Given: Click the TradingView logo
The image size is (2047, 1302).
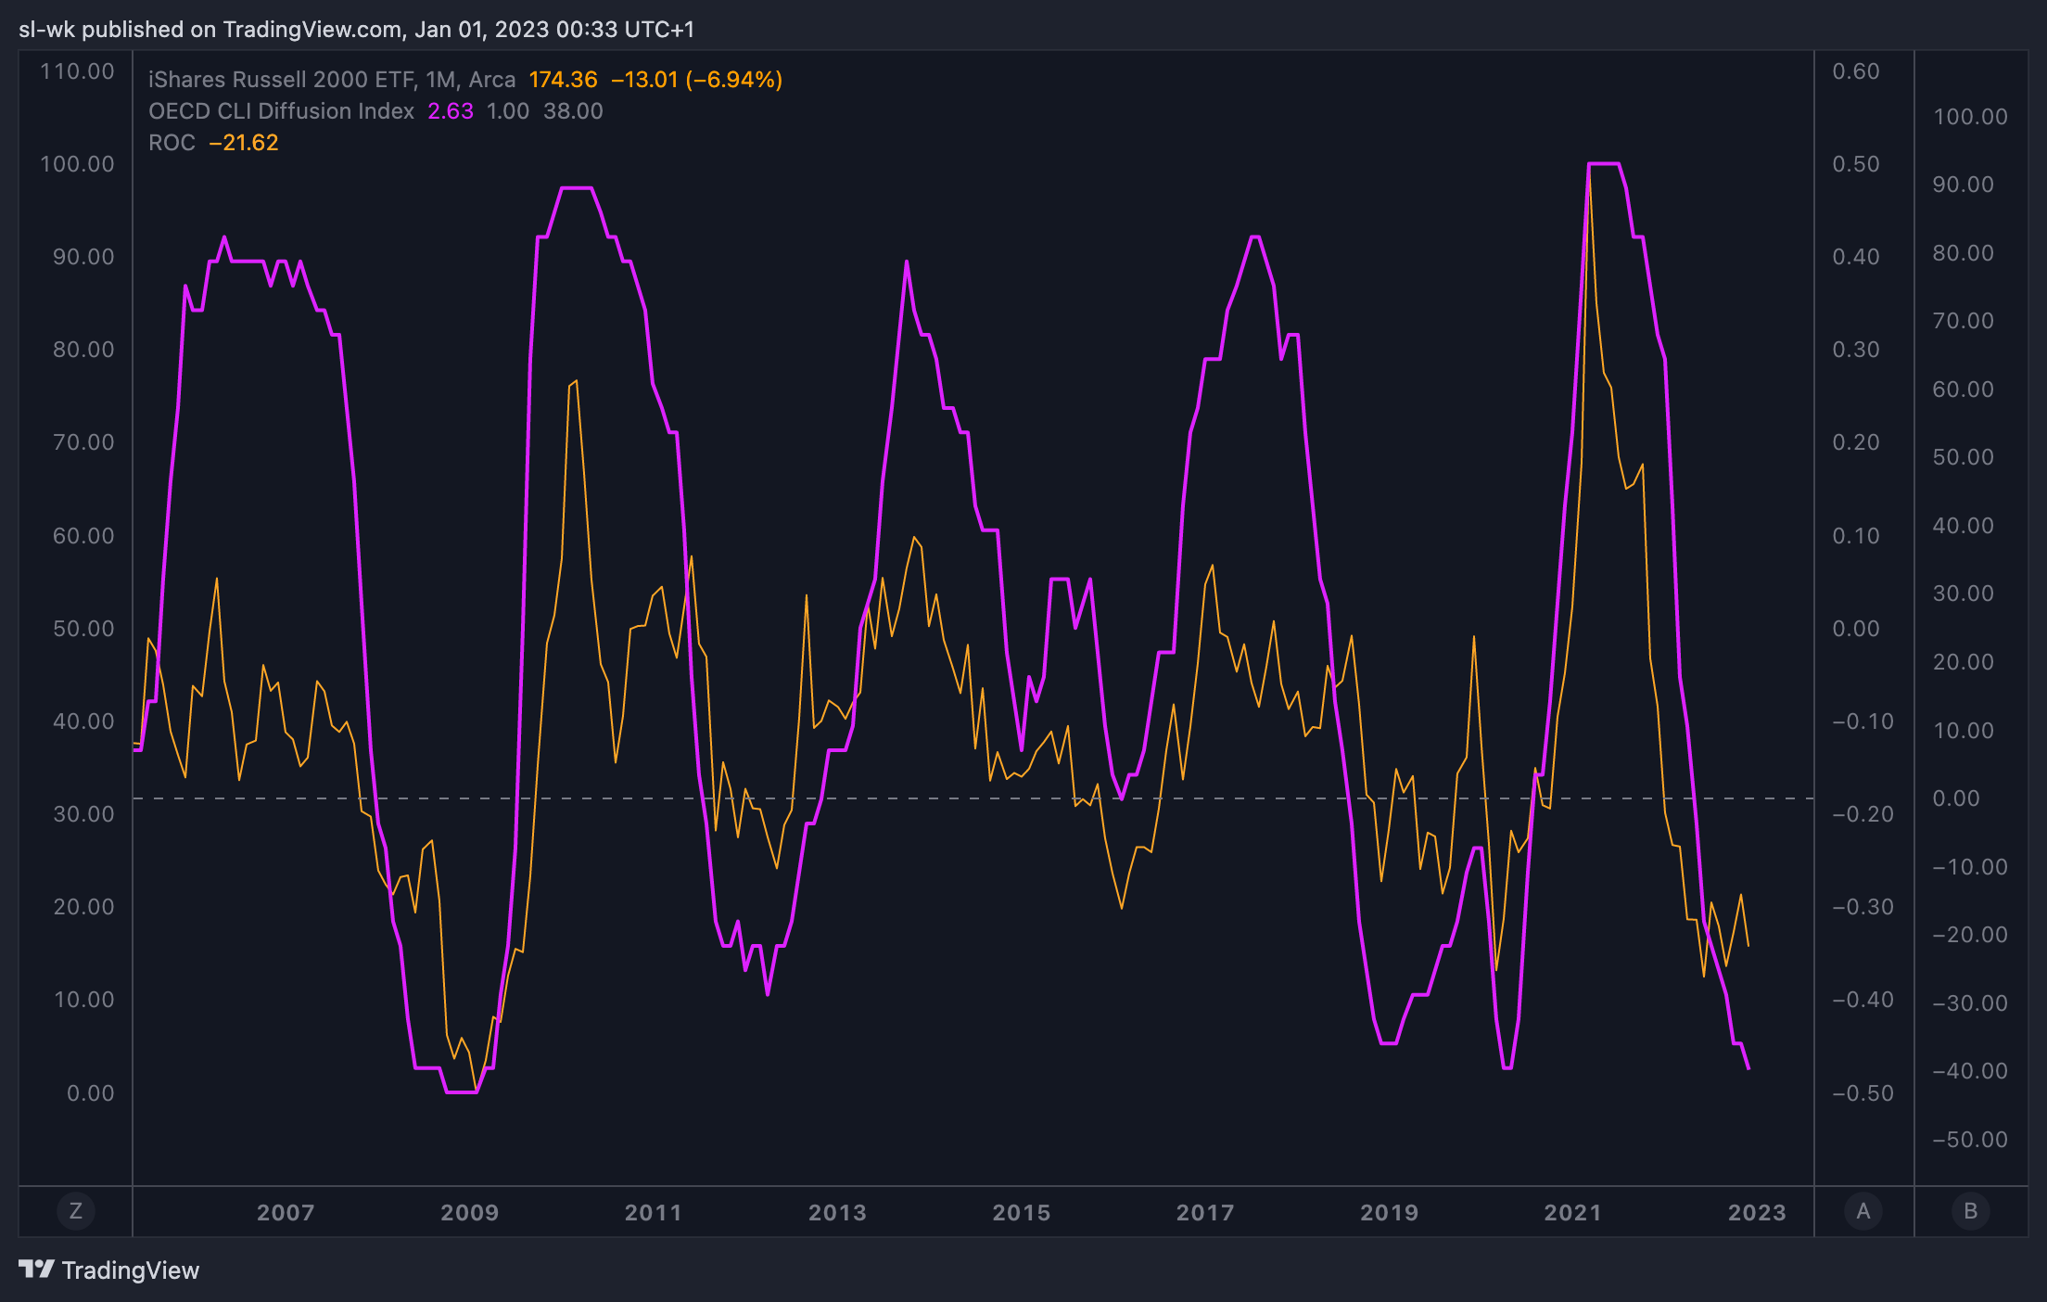Looking at the screenshot, I should coord(109,1270).
